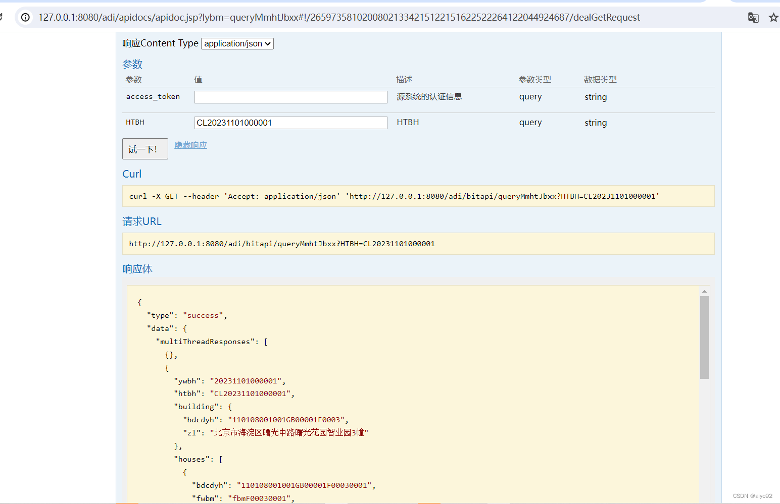This screenshot has width=780, height=504.
Task: Click the string type in HTBH row
Action: pyautogui.click(x=596, y=123)
